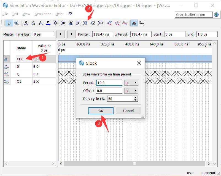Screen dimensions: 221x176
Task: Open Arbitrary Value (X?) tool
Action: (93, 23)
